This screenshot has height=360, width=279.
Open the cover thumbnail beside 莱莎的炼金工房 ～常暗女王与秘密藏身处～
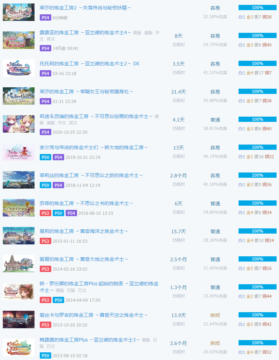[18, 96]
